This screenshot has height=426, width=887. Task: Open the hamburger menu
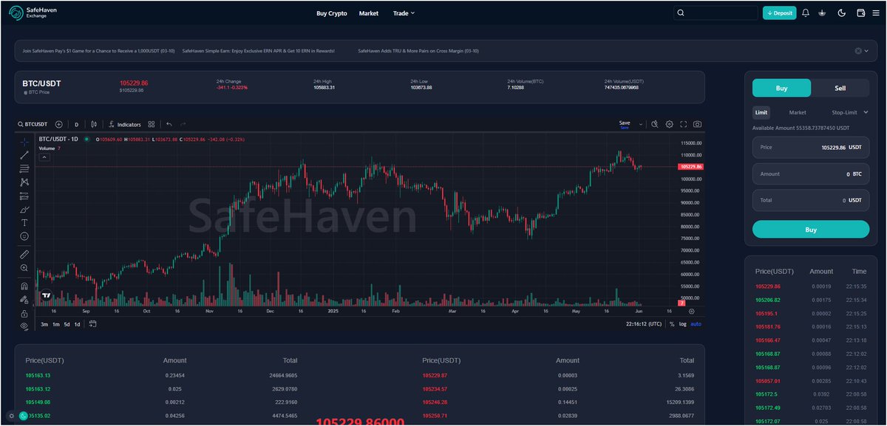coord(877,13)
